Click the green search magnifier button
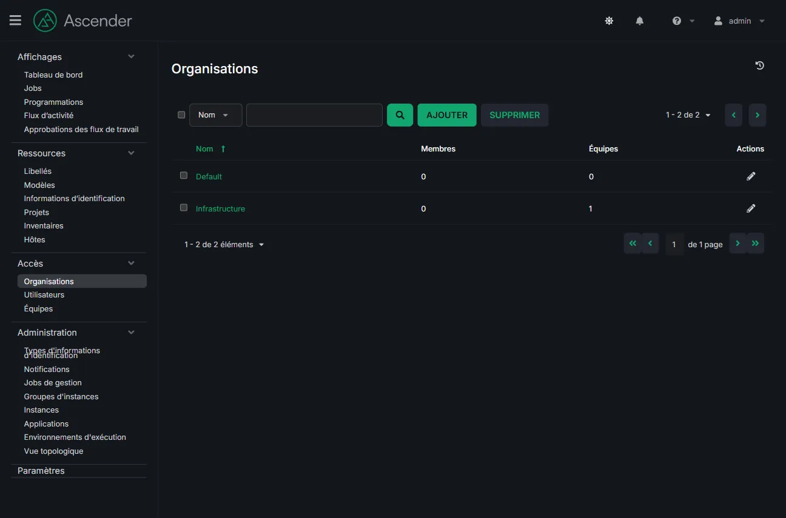This screenshot has width=786, height=518. pos(400,115)
